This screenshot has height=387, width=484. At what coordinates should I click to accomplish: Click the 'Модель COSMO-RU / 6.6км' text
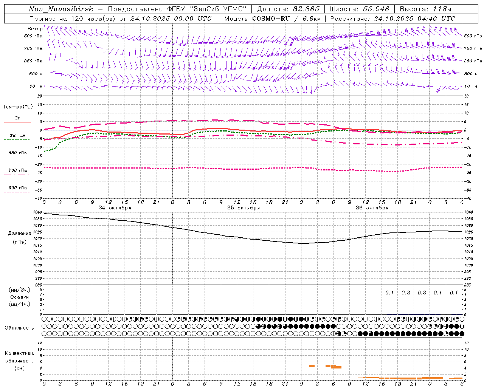273,19
